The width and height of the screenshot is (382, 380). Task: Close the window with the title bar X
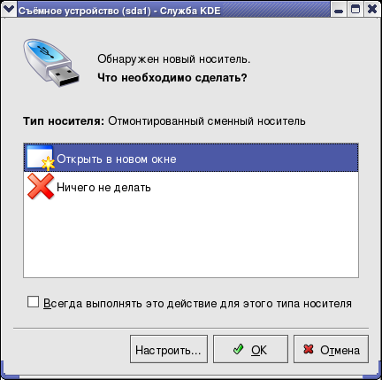[372, 10]
